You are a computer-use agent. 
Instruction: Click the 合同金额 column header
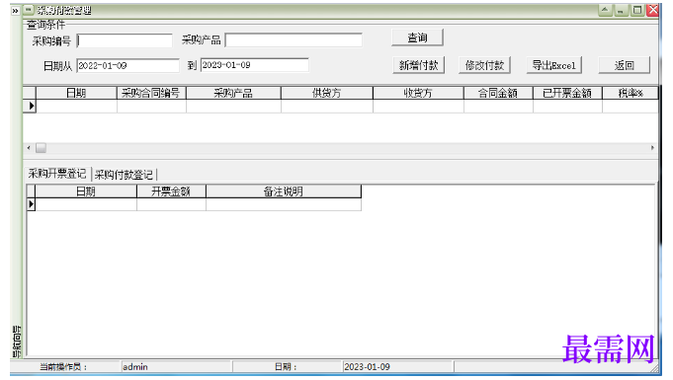tap(498, 93)
